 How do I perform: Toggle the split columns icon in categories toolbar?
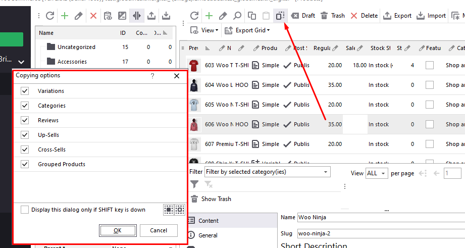(x=137, y=16)
